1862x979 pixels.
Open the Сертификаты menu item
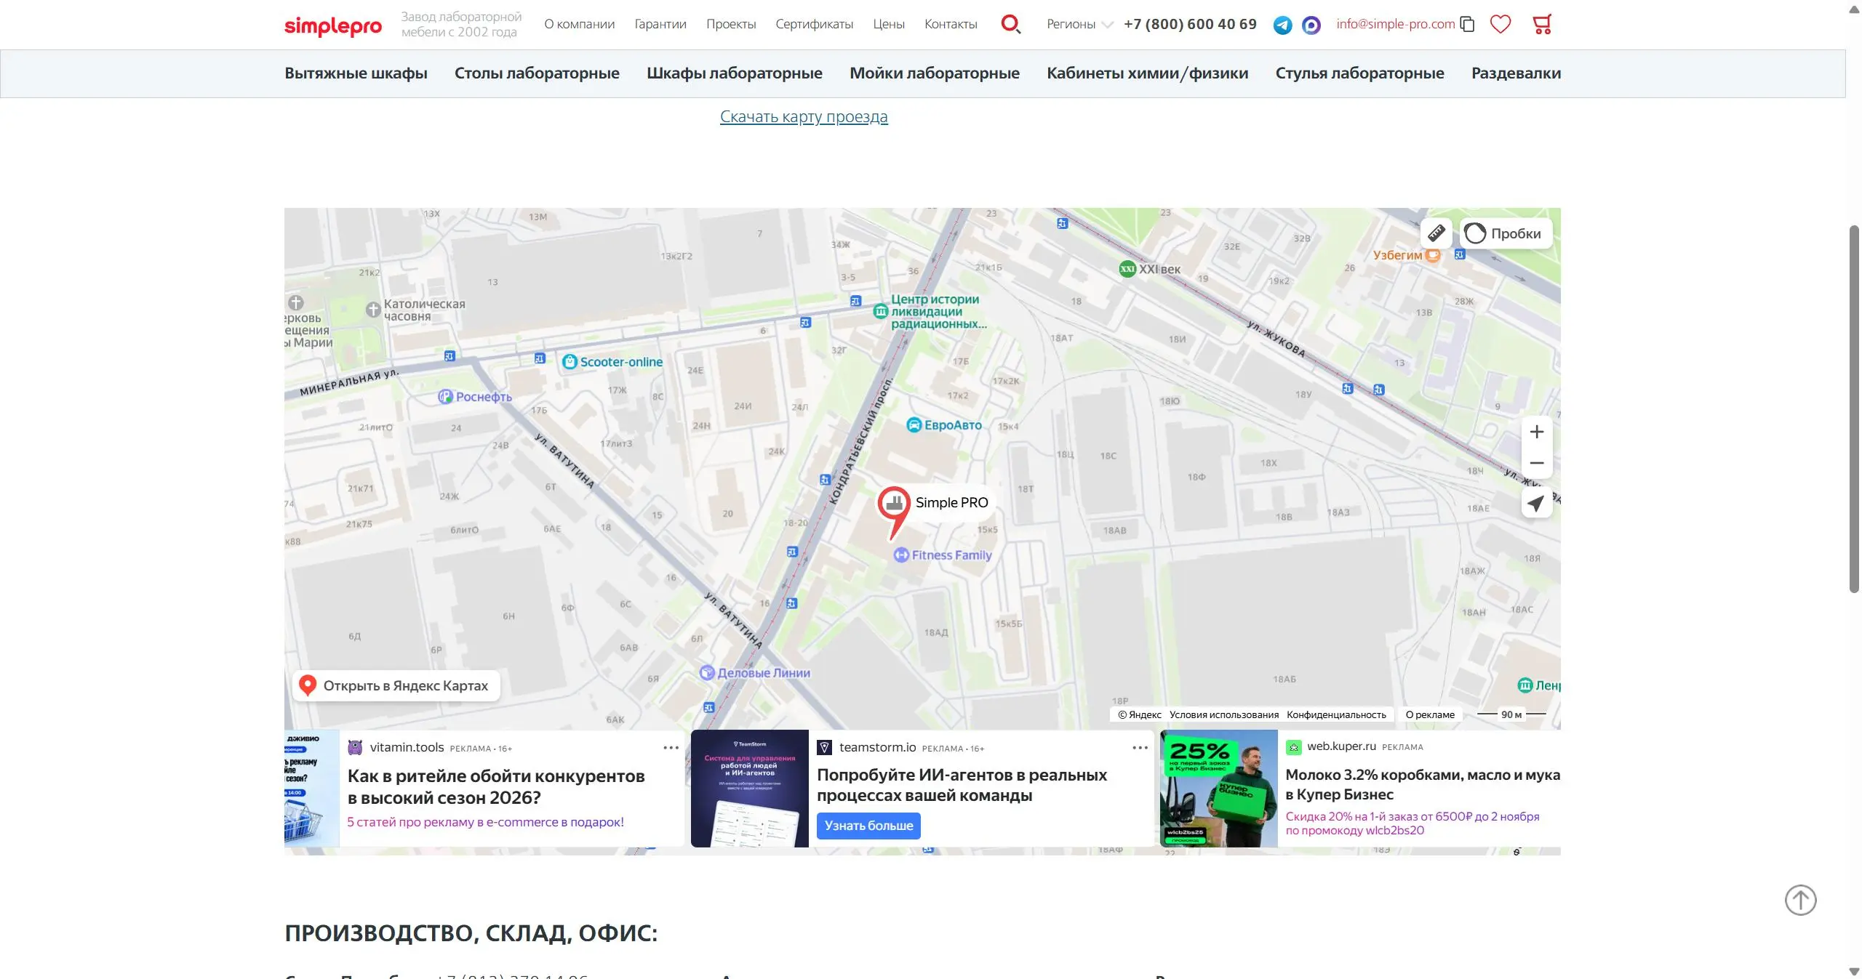click(x=815, y=24)
